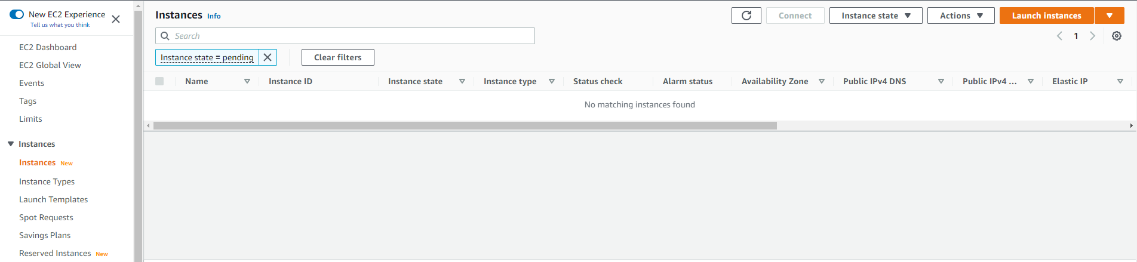Edit the Instance state = pending filter
Screen dimensions: 1137x262
click(x=207, y=57)
